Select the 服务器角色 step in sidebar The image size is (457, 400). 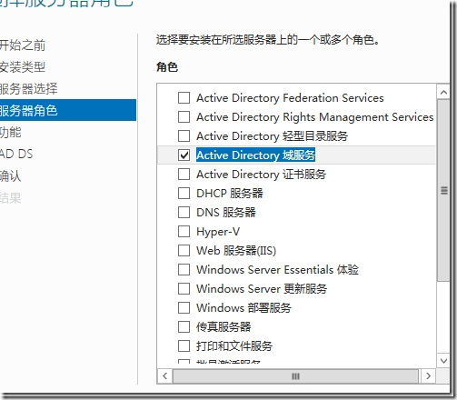click(68, 110)
